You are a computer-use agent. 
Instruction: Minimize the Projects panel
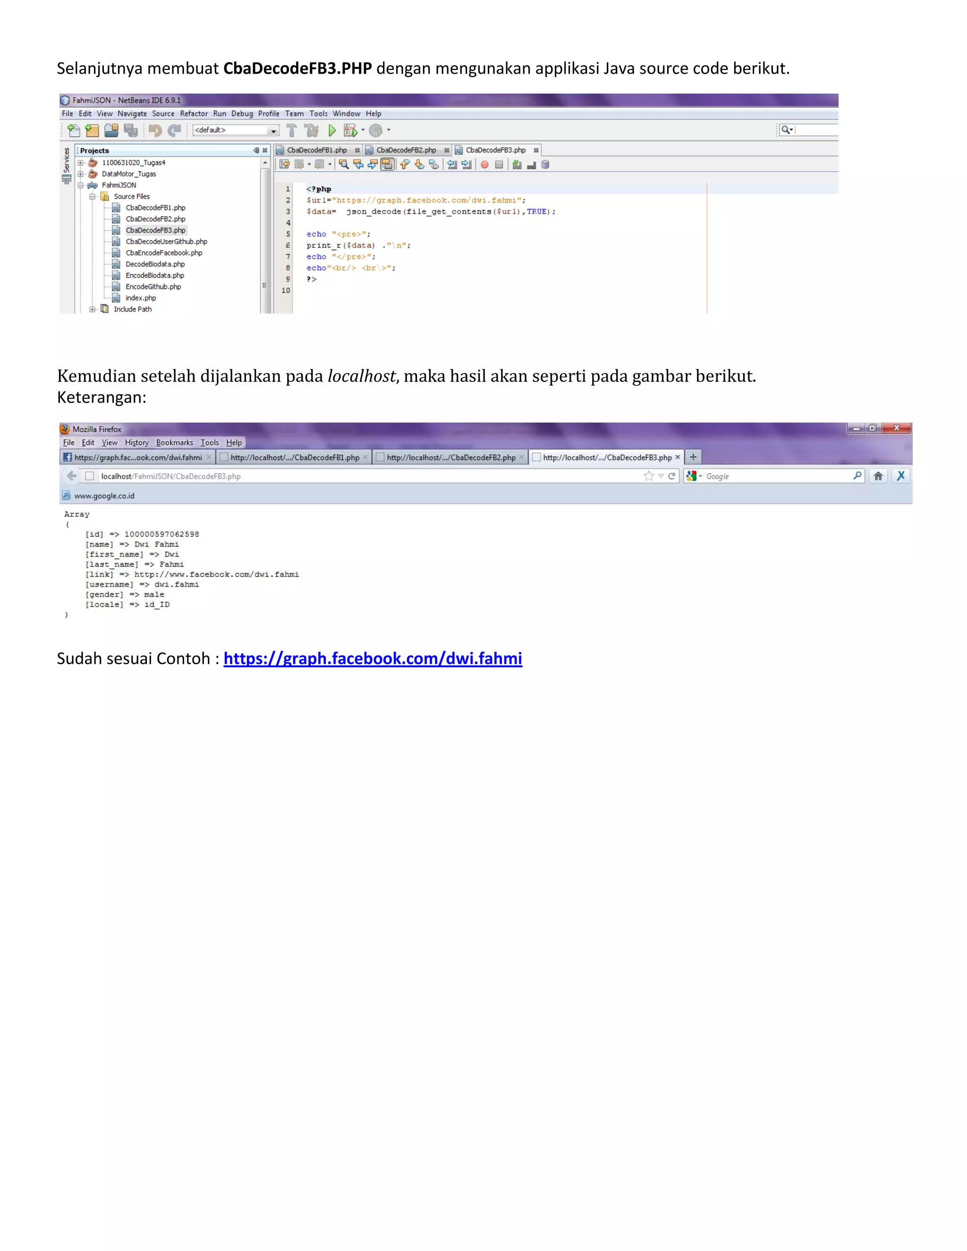[256, 151]
